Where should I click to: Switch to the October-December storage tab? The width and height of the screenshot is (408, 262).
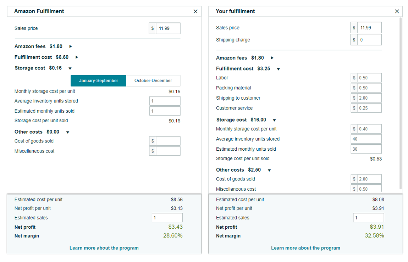point(153,80)
